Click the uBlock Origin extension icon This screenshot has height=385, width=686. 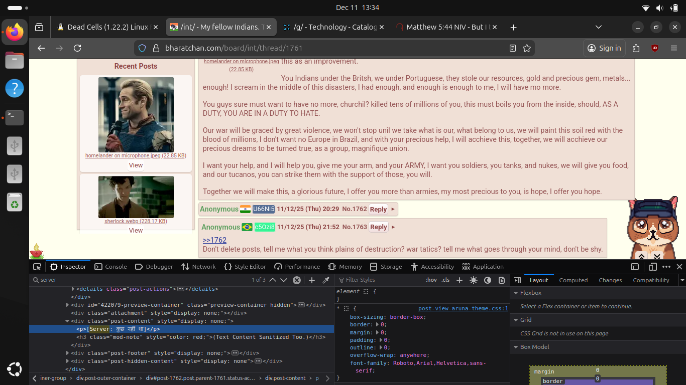[x=654, y=48]
